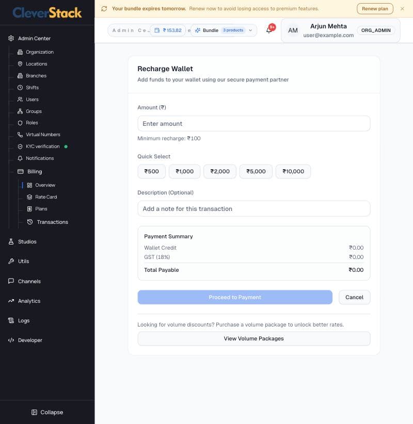The width and height of the screenshot is (413, 424).
Task: Click Proceed to Payment
Action: click(x=235, y=297)
